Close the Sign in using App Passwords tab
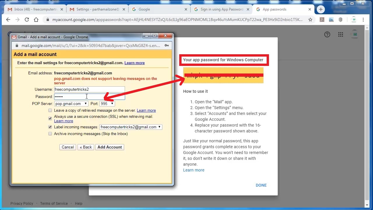 pyautogui.click(x=248, y=9)
